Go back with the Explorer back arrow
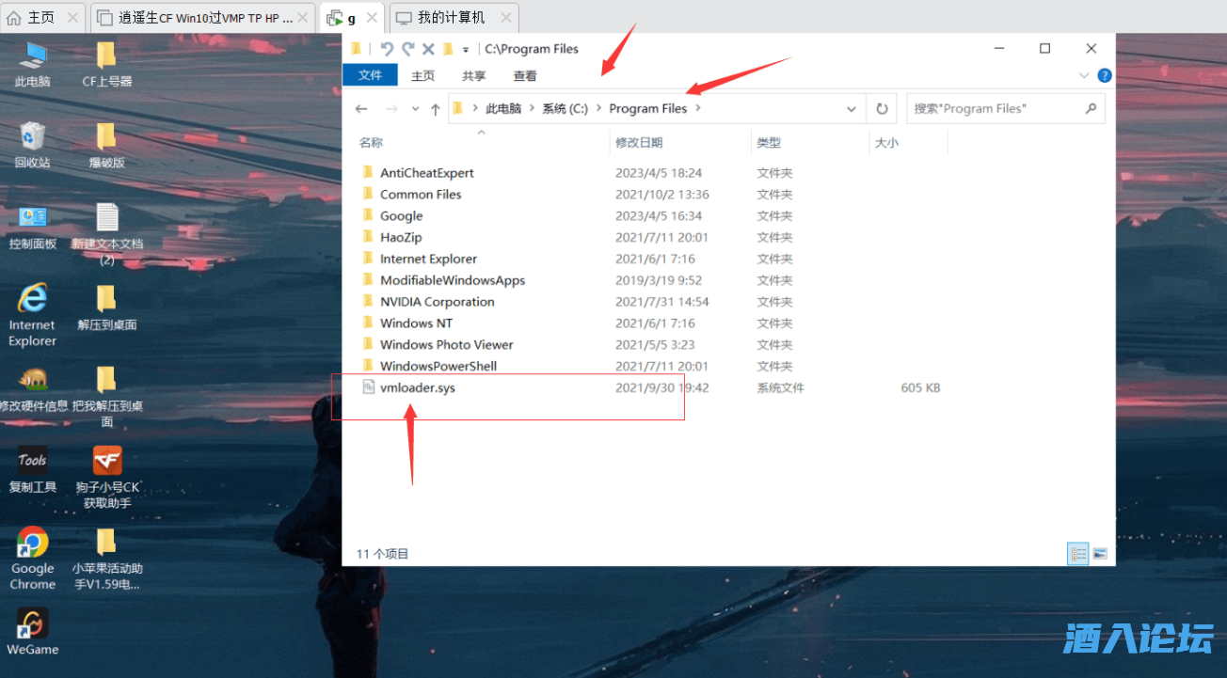The height and width of the screenshot is (678, 1227). coord(361,109)
